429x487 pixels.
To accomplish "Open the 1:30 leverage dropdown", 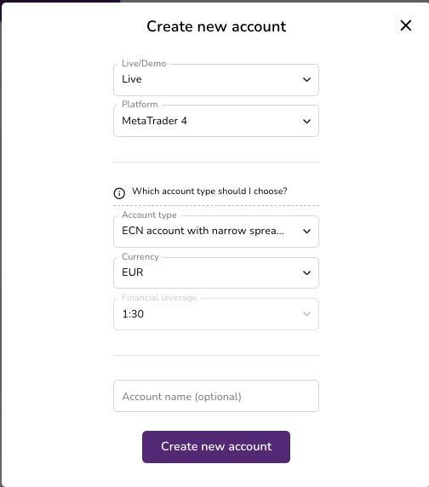I will click(216, 314).
